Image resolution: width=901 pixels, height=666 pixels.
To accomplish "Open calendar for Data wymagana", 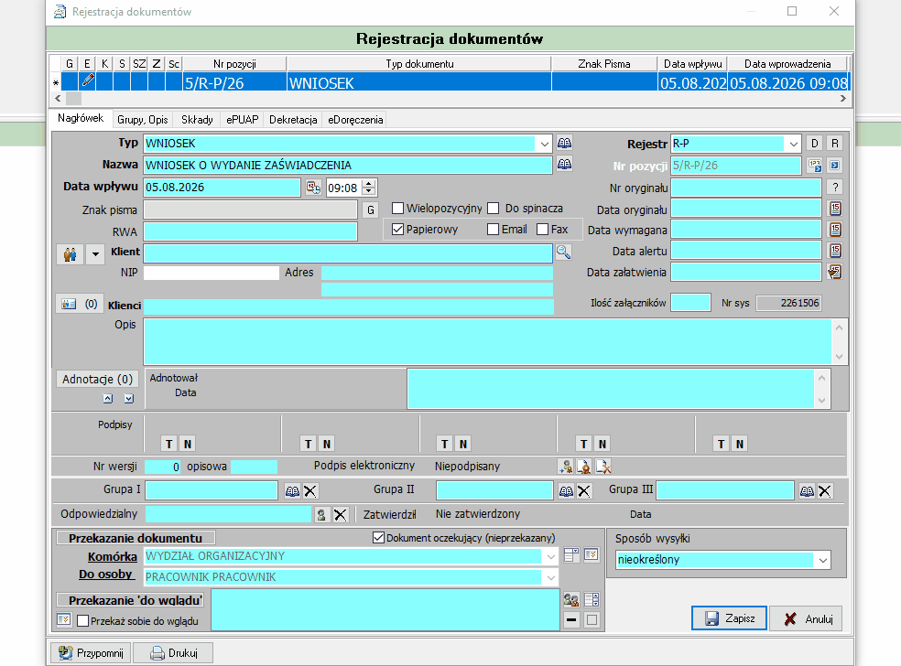I will [x=835, y=231].
